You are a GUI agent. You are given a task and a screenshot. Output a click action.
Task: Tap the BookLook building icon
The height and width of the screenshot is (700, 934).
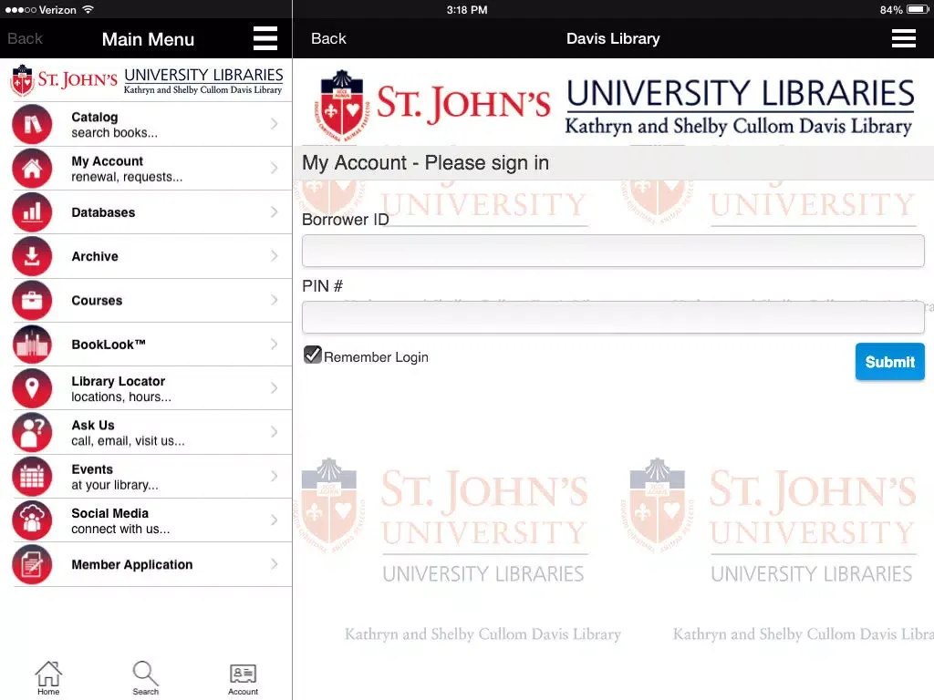32,345
